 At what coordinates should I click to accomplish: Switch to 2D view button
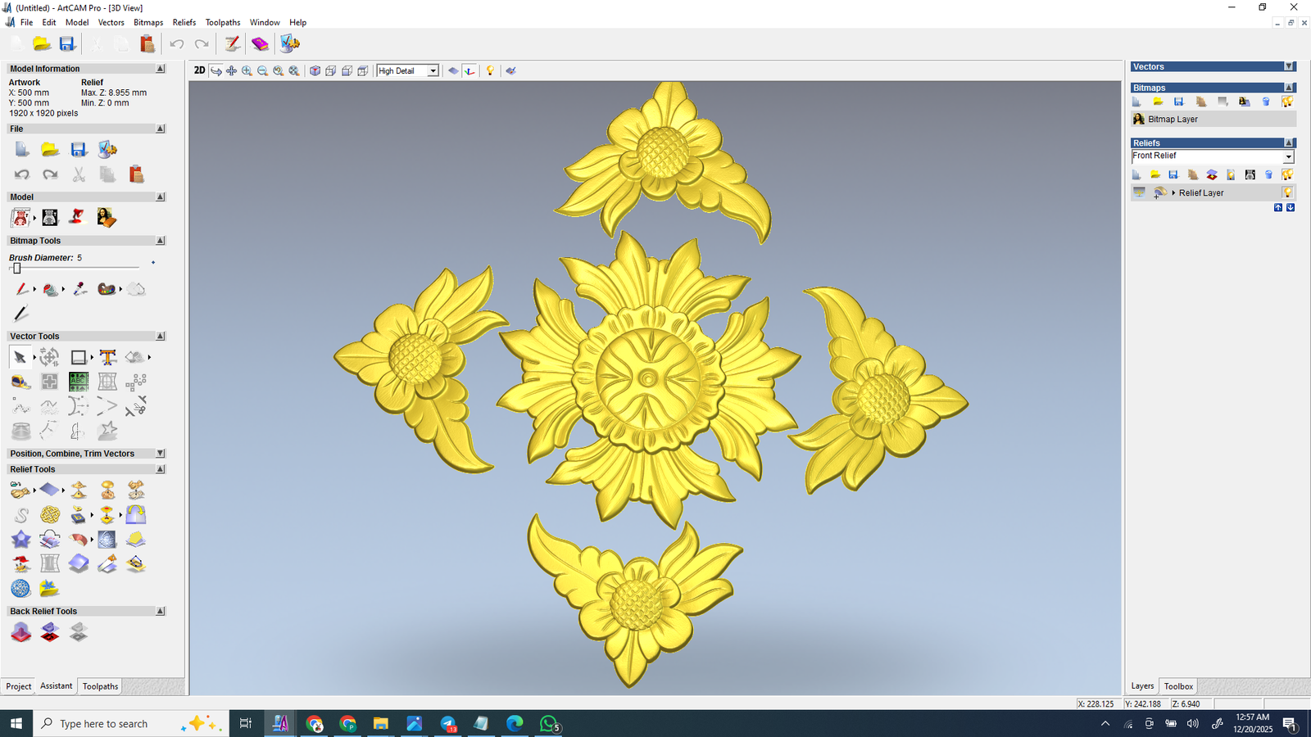tap(199, 70)
